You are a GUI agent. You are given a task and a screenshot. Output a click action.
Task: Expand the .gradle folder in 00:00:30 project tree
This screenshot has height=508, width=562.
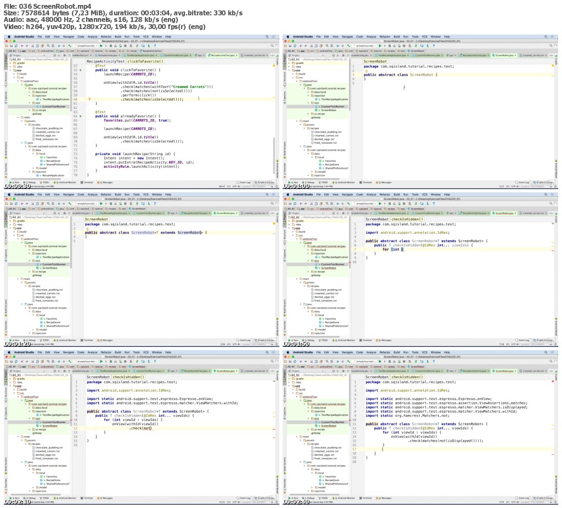(11, 63)
